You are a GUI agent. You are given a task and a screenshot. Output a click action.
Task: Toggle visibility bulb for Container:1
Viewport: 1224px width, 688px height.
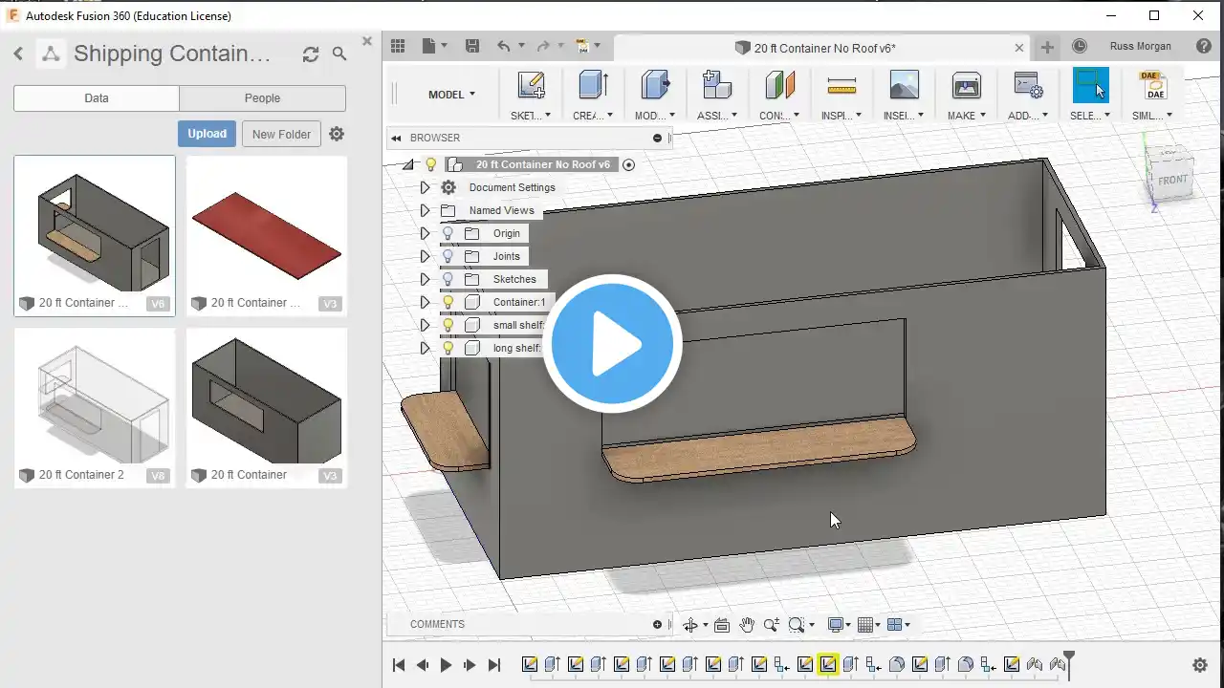pyautogui.click(x=448, y=302)
